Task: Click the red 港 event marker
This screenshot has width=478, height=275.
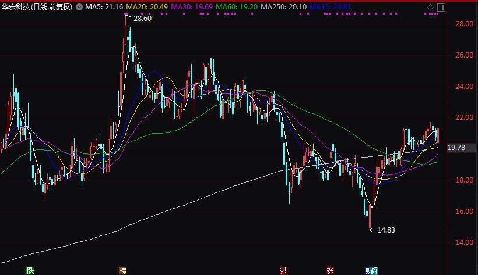Action: click(283, 270)
